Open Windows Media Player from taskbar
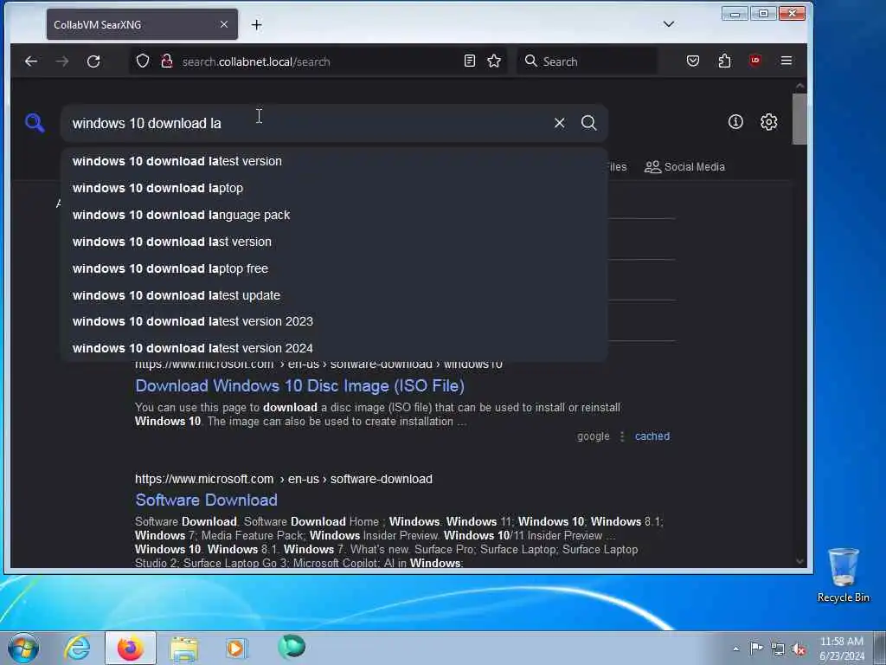Image resolution: width=886 pixels, height=665 pixels. pos(236,648)
